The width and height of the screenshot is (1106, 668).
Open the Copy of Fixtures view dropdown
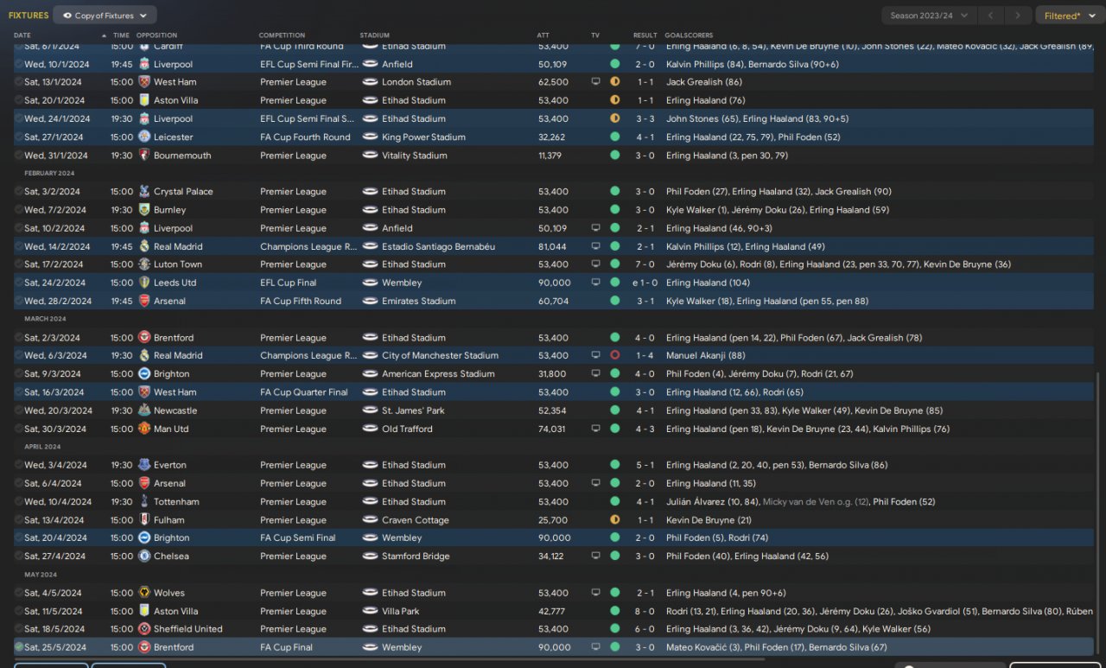click(105, 16)
